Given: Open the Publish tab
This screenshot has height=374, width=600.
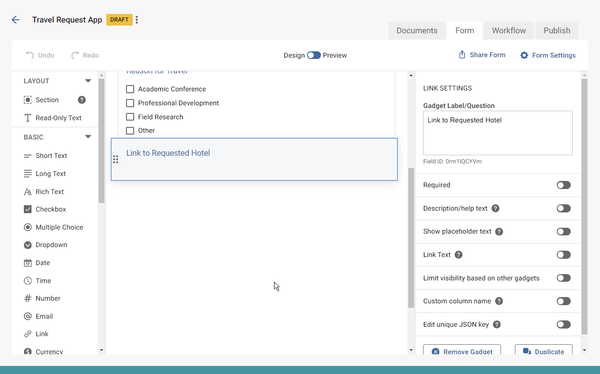Looking at the screenshot, I should click(x=557, y=31).
